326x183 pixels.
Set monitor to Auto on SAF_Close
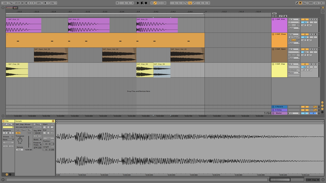(x=293, y=40)
